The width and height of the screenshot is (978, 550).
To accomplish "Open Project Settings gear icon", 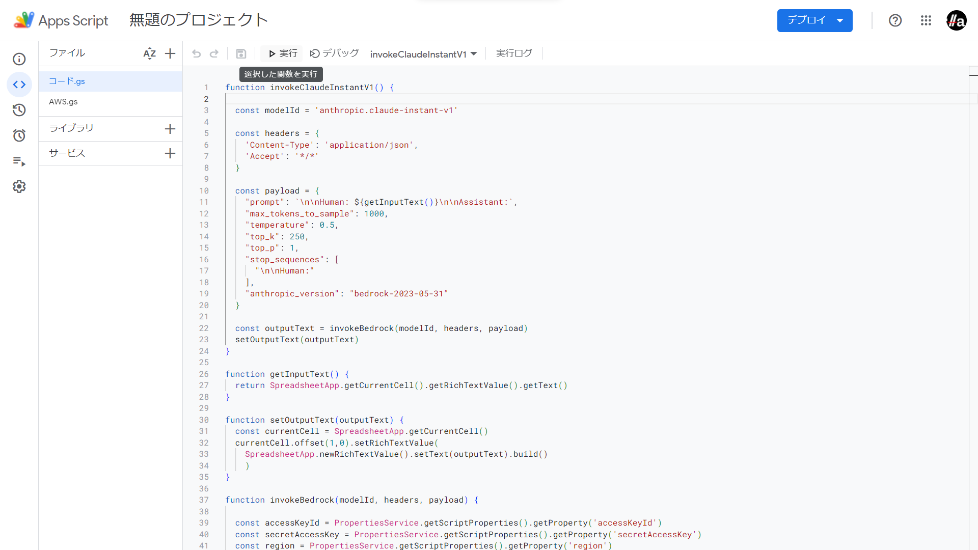I will tap(19, 186).
